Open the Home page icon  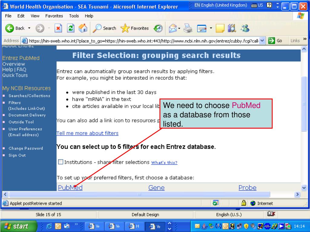pos(83,28)
